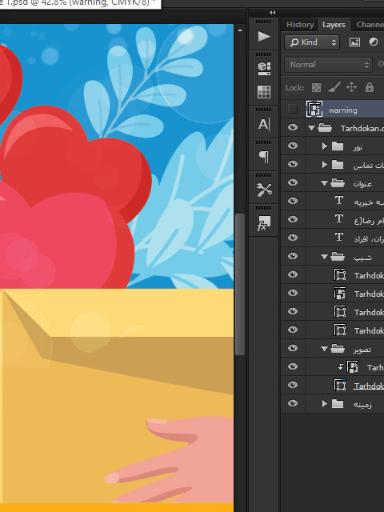
Task: Open the Kind filter dropdown
Action: coord(312,42)
